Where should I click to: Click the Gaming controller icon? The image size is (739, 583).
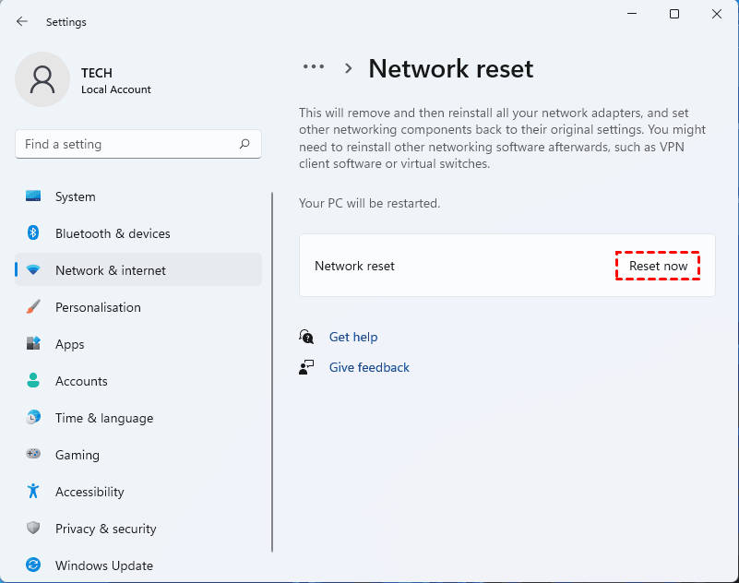click(33, 455)
